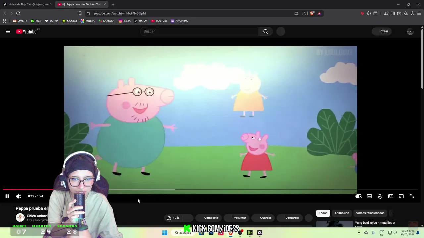The image size is (424, 238).
Task: Switch to theater mode view
Action: (391, 196)
